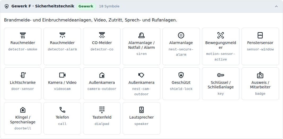
Task: Select the nest-secure-alarm icon
Action: tap(181, 35)
